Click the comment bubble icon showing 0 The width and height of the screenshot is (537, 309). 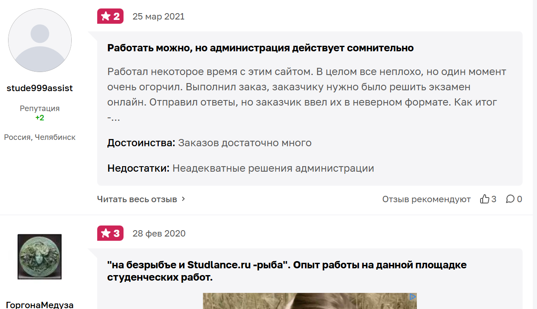tap(510, 199)
